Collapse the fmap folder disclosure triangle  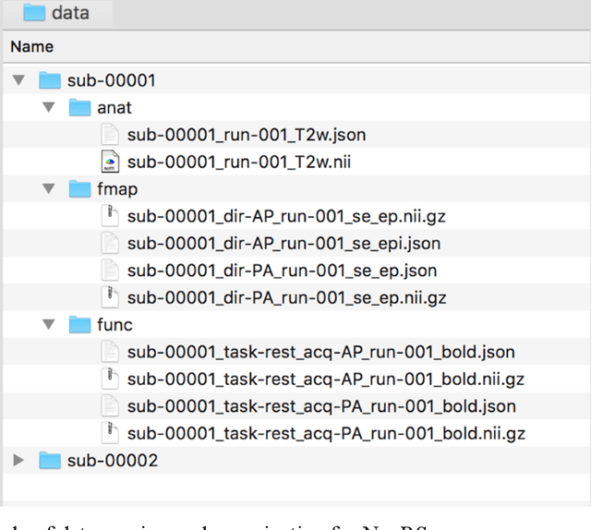point(49,189)
